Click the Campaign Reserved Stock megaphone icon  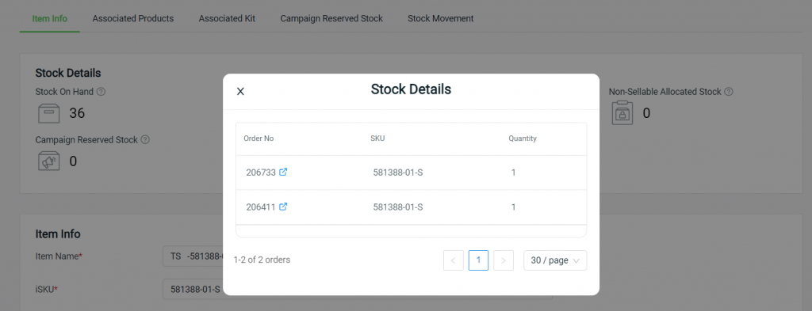point(49,161)
